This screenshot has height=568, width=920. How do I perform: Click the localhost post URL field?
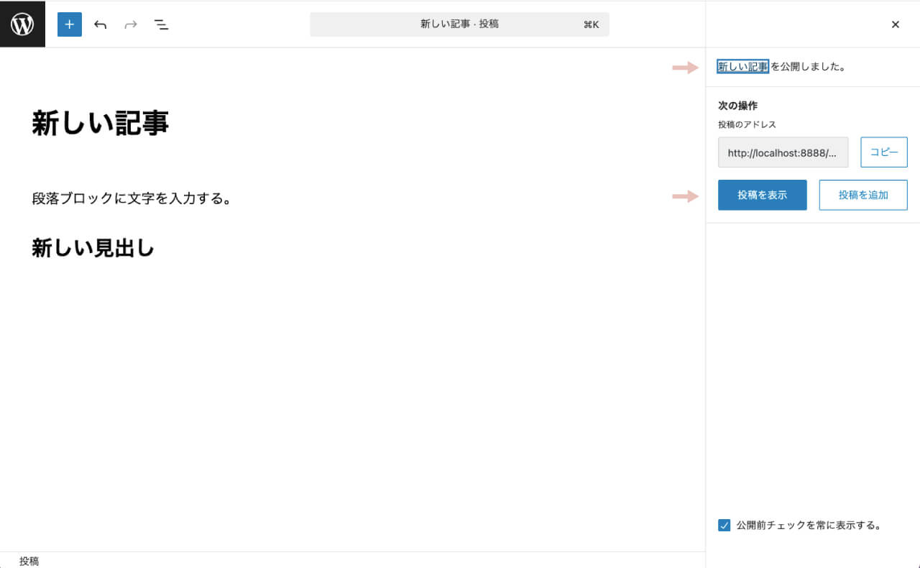click(783, 152)
